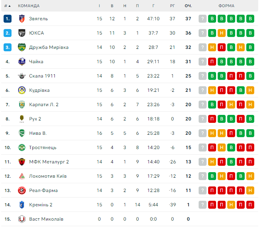Click Звягель's grey upcoming match form badge
Viewport: 259px width, 227px height.
click(203, 19)
